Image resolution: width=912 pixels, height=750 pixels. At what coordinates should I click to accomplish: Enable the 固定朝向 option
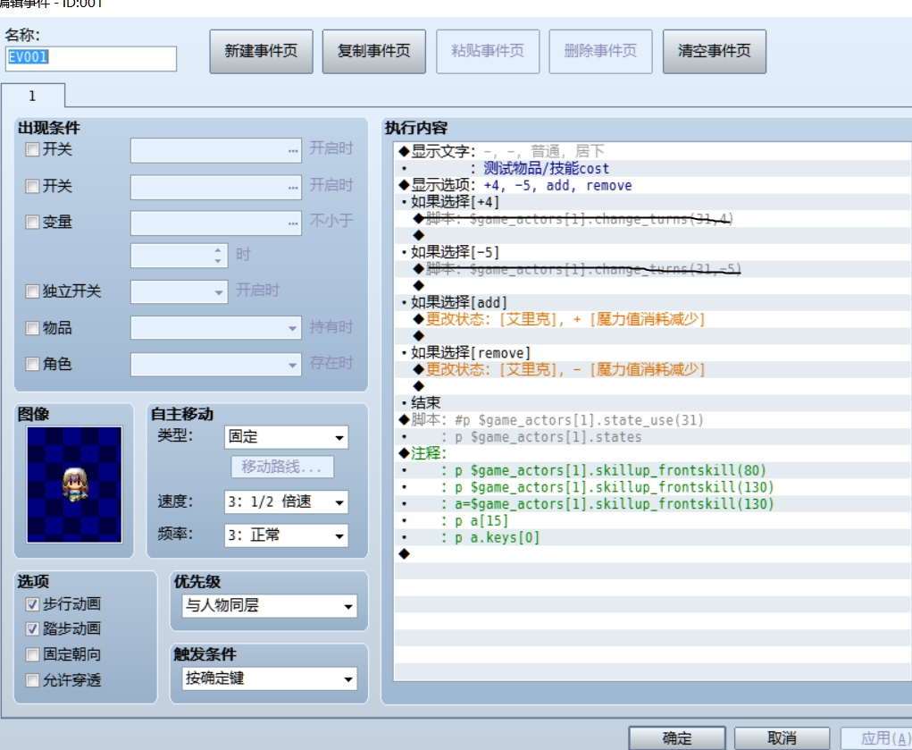[x=32, y=654]
